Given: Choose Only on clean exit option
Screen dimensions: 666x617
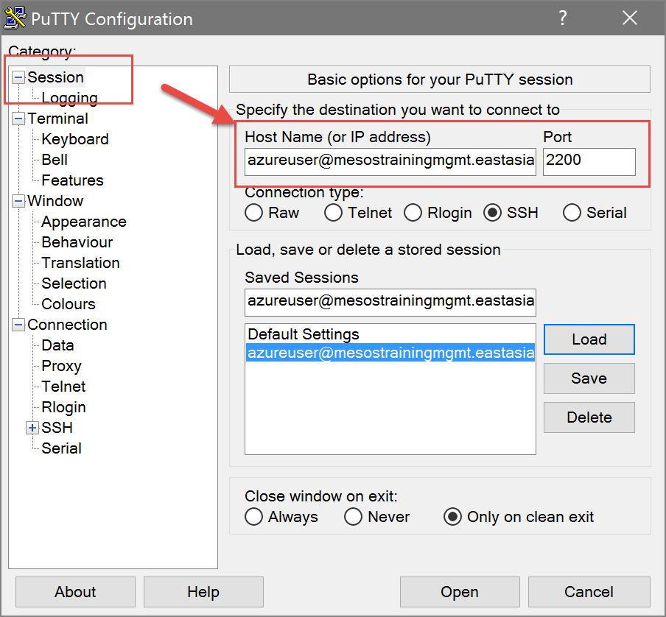Looking at the screenshot, I should [x=452, y=517].
